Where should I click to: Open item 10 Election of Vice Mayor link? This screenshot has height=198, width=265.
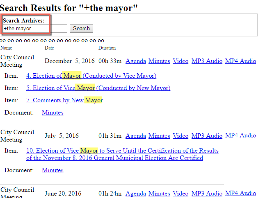122,154
